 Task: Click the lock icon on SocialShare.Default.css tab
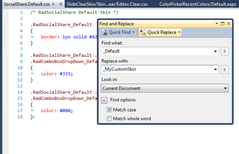coord(53,4)
